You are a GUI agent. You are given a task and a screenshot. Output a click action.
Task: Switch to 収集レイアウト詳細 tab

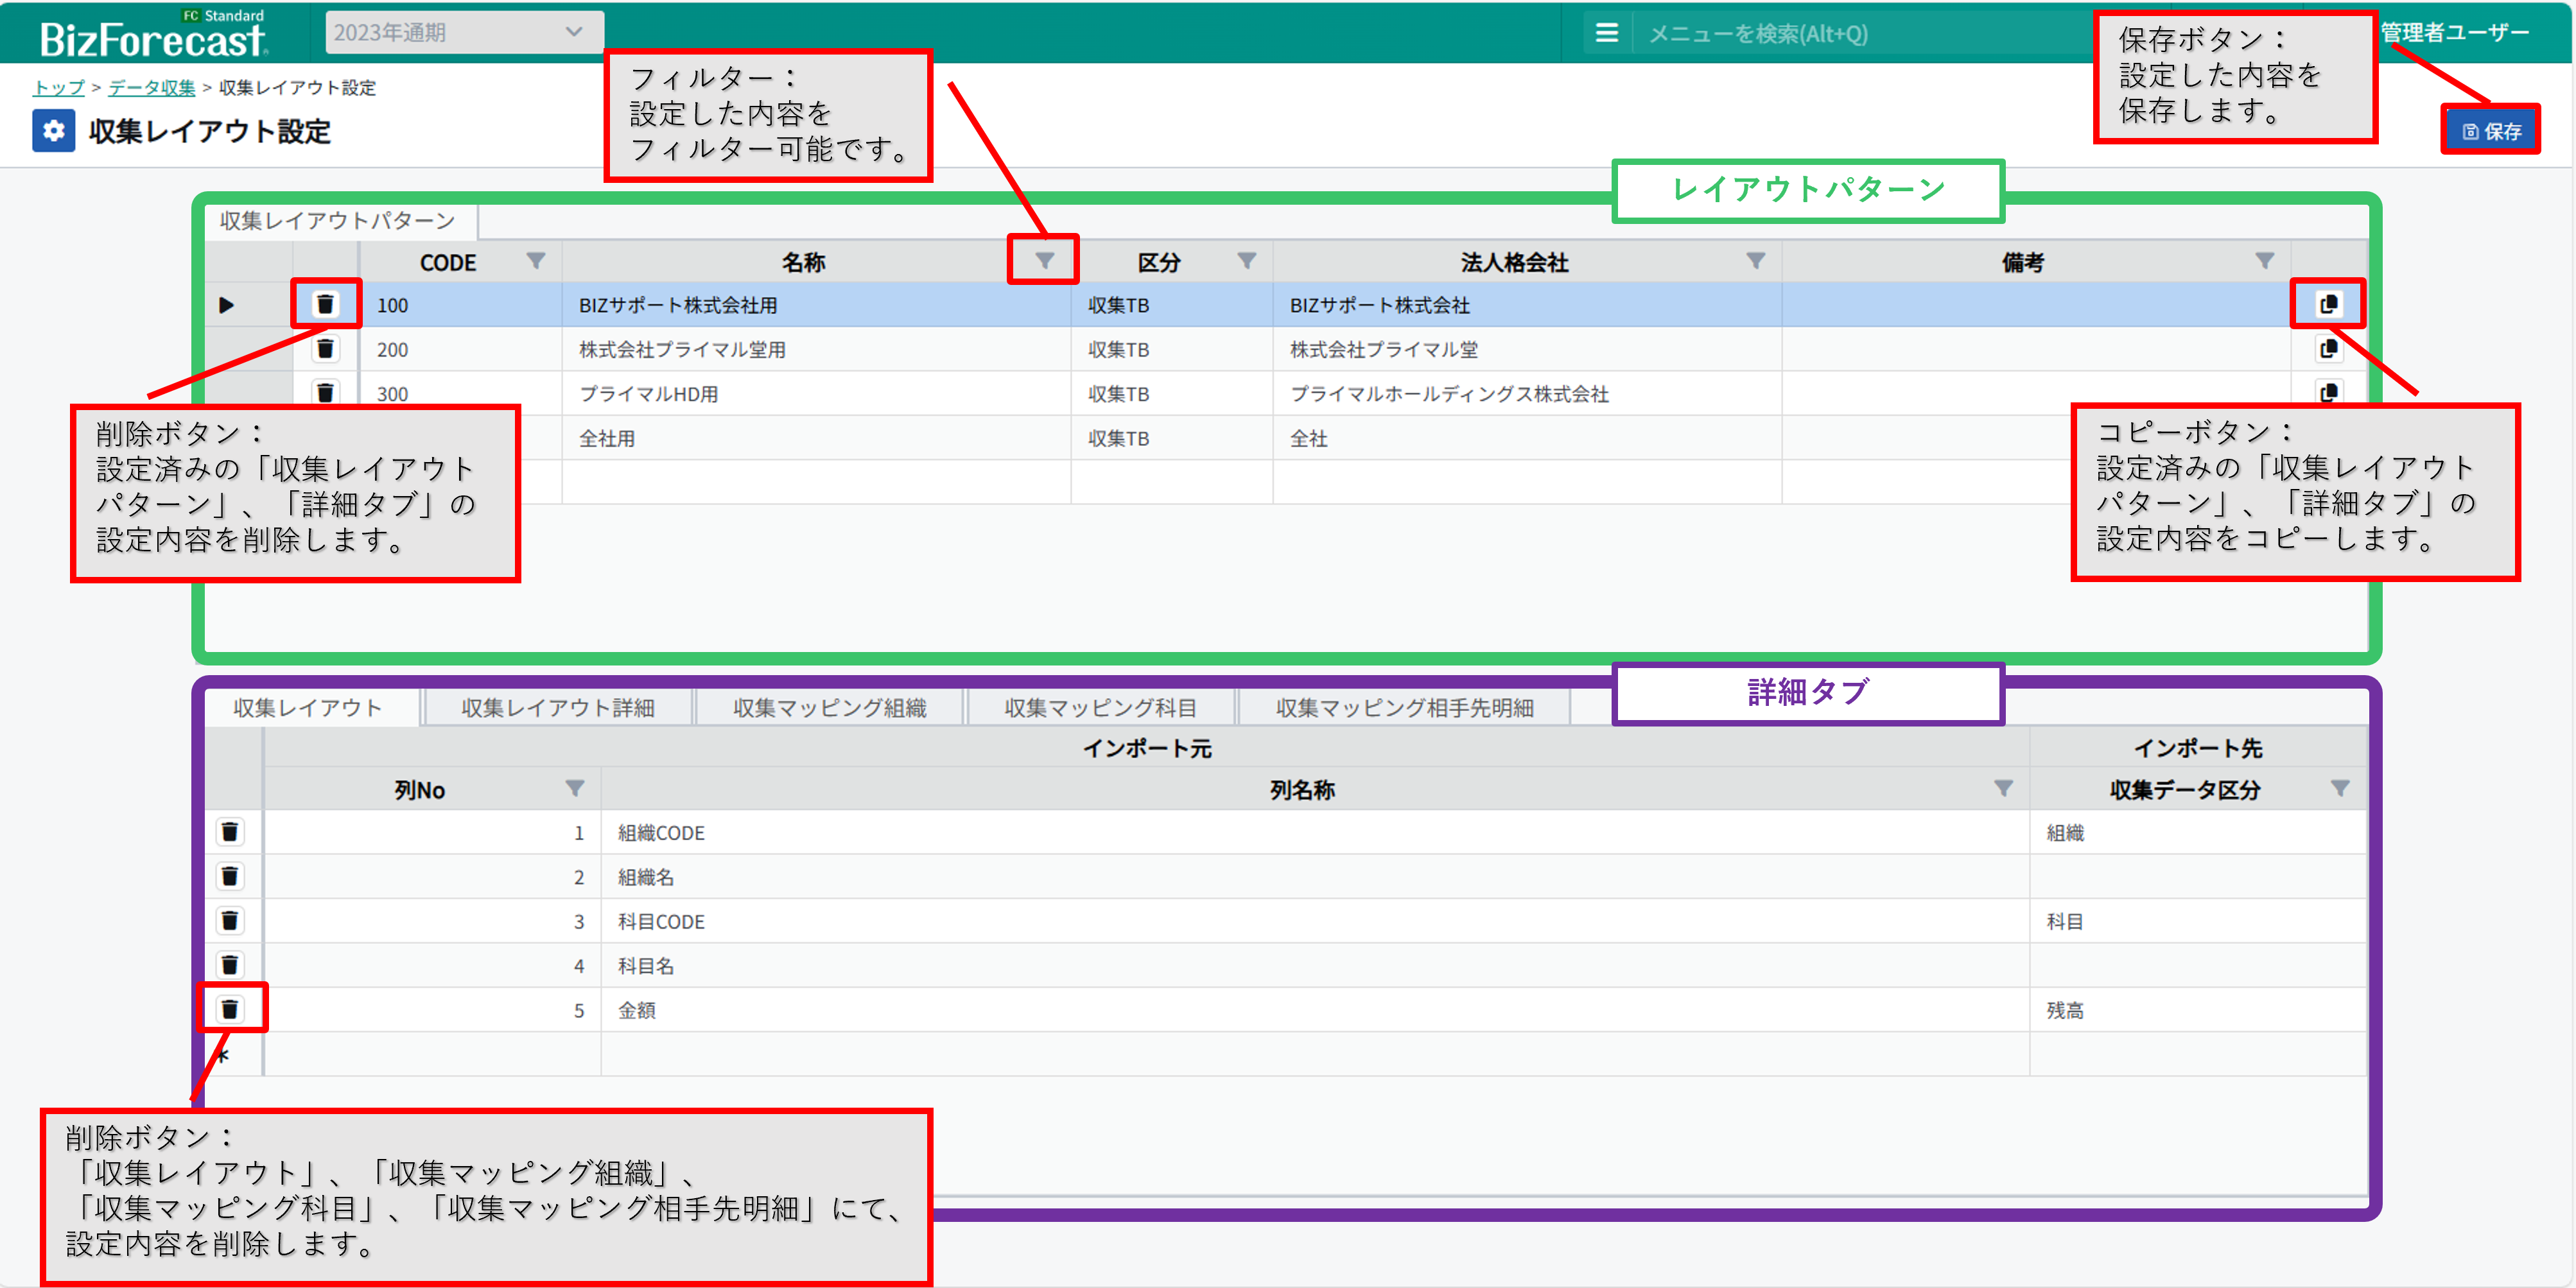[x=557, y=707]
